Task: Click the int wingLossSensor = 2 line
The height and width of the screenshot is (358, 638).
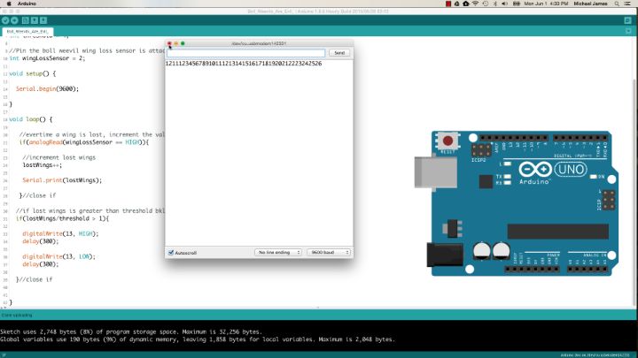Action: coord(47,58)
